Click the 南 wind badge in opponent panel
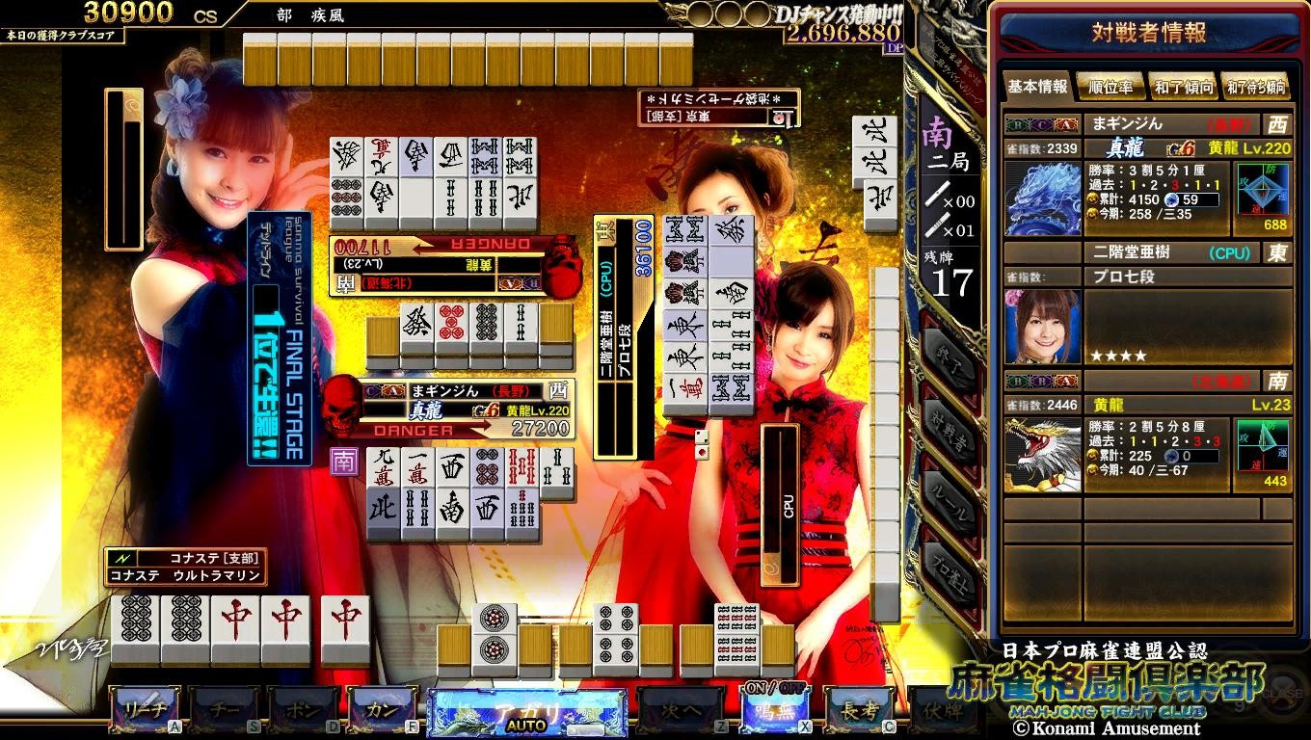Viewport: 1311px width, 740px height. 1277,381
